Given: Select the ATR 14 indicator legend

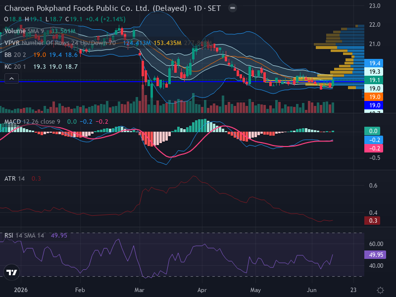Looking at the screenshot, I should [x=15, y=179].
